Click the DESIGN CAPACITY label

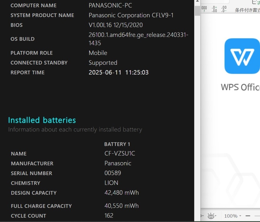click(x=34, y=193)
